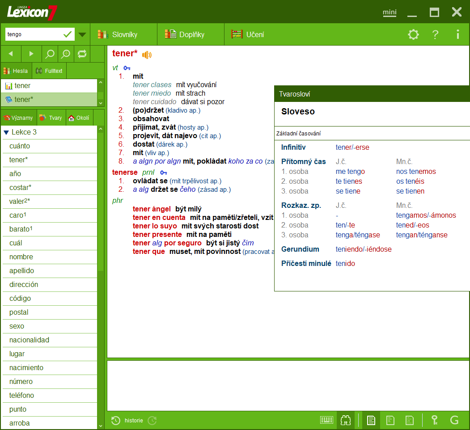Open lugar in the lesson list

click(x=50, y=354)
